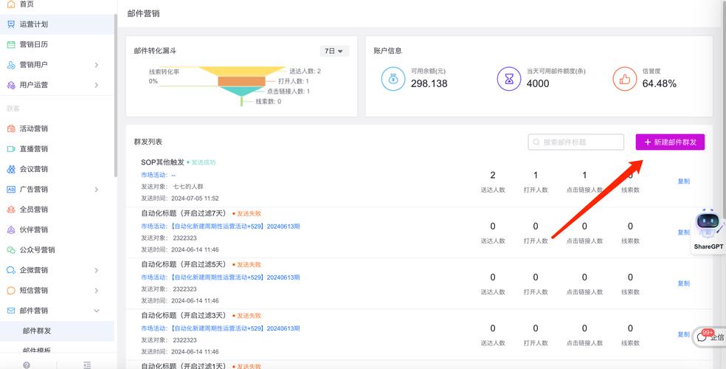This screenshot has height=369, width=726.
Task: Open the 7日 time range dropdown
Action: 335,51
